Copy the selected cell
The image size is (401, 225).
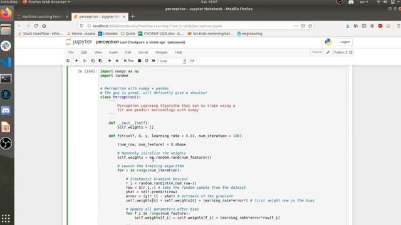pyautogui.click(x=93, y=61)
